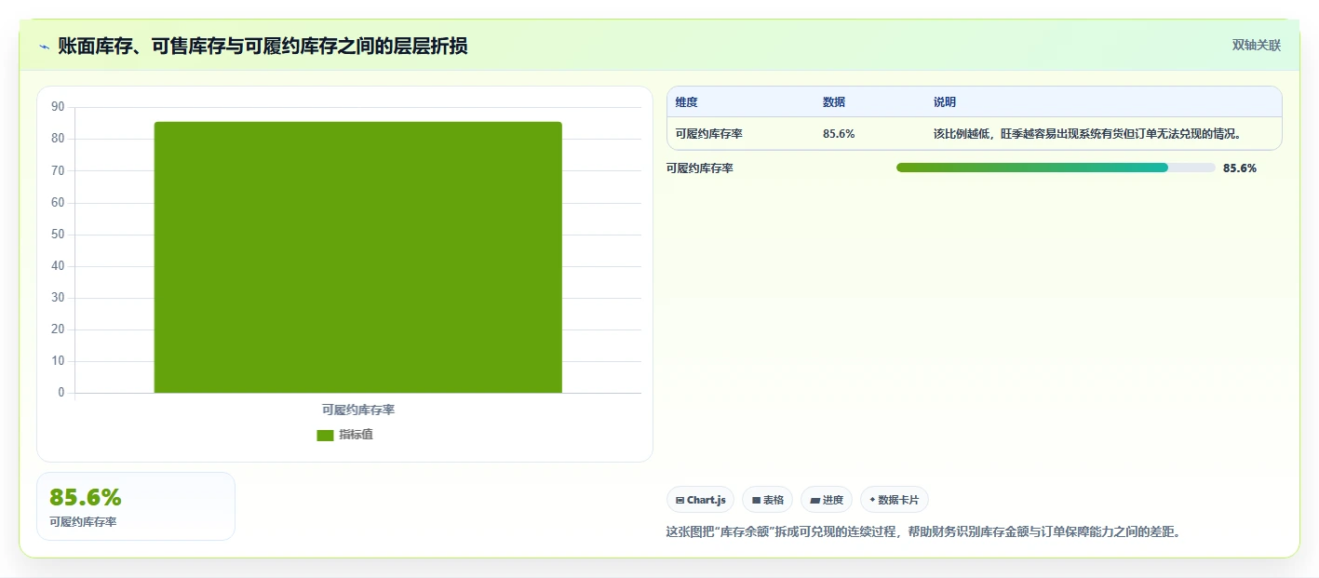Click the 进度 tag icon
This screenshot has width=1319, height=578.
(815, 501)
